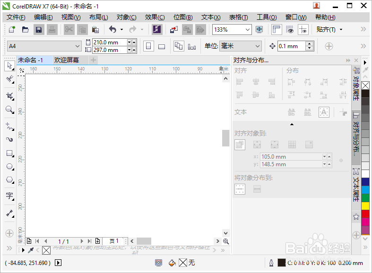This screenshot has height=273, width=372.
Task: Create a new document
Action: pos(12,30)
